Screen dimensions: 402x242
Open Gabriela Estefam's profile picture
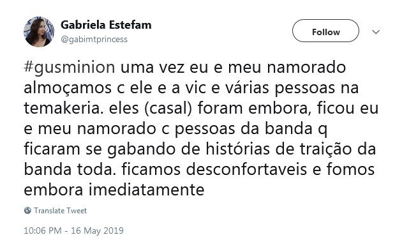coord(39,32)
